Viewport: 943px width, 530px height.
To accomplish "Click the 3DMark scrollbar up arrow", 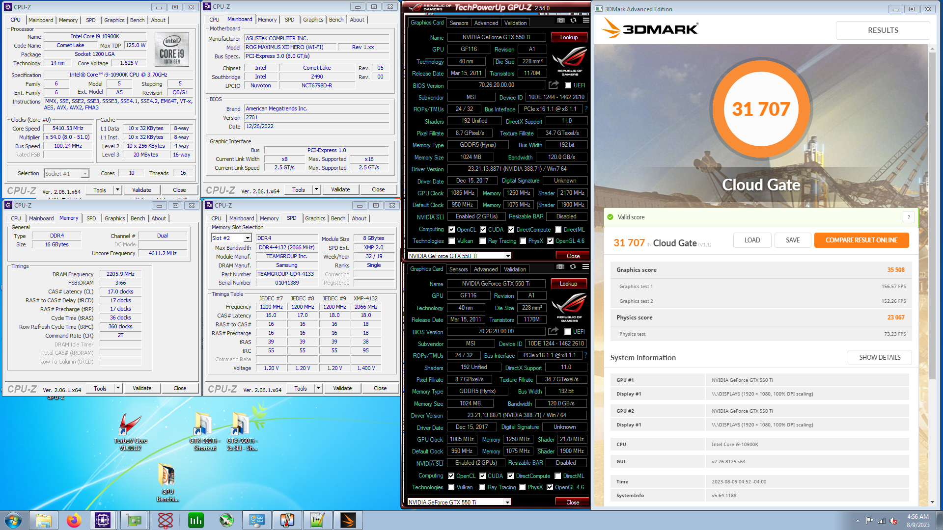I will (932, 49).
